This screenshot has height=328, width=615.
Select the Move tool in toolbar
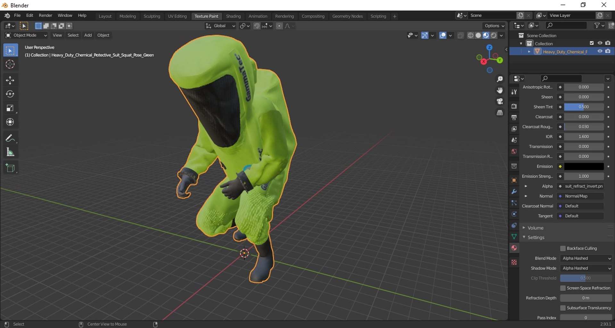click(x=10, y=80)
